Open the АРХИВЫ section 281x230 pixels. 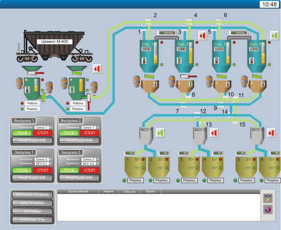32,211
